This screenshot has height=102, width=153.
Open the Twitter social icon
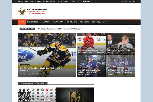[133, 2]
